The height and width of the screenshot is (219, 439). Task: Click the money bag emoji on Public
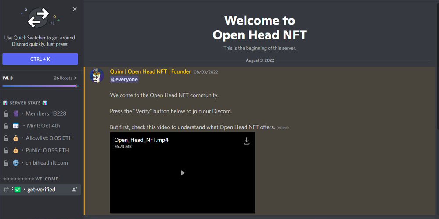[16, 151]
